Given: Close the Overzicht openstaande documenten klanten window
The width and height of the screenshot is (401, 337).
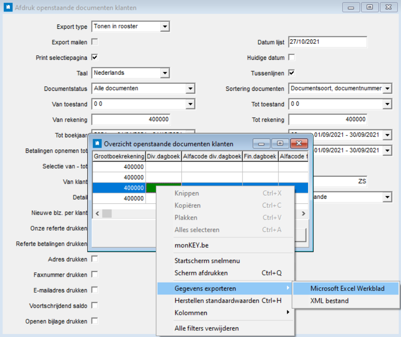Looking at the screenshot, I should 299,143.
